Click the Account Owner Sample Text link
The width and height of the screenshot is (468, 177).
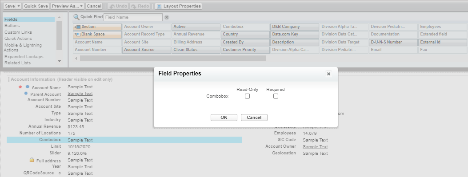point(315,146)
